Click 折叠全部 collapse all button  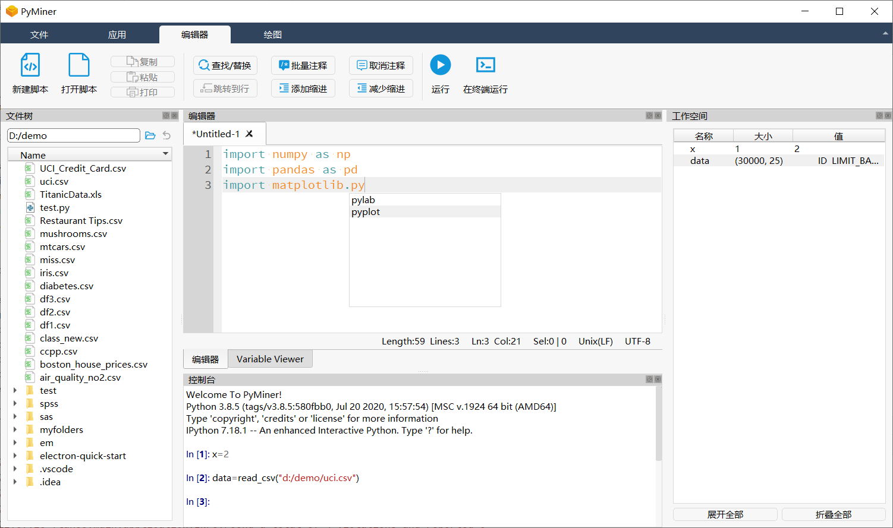click(834, 514)
